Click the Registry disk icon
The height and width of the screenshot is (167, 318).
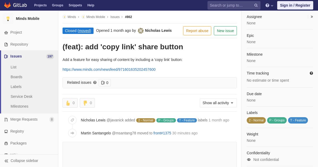(x=6, y=131)
